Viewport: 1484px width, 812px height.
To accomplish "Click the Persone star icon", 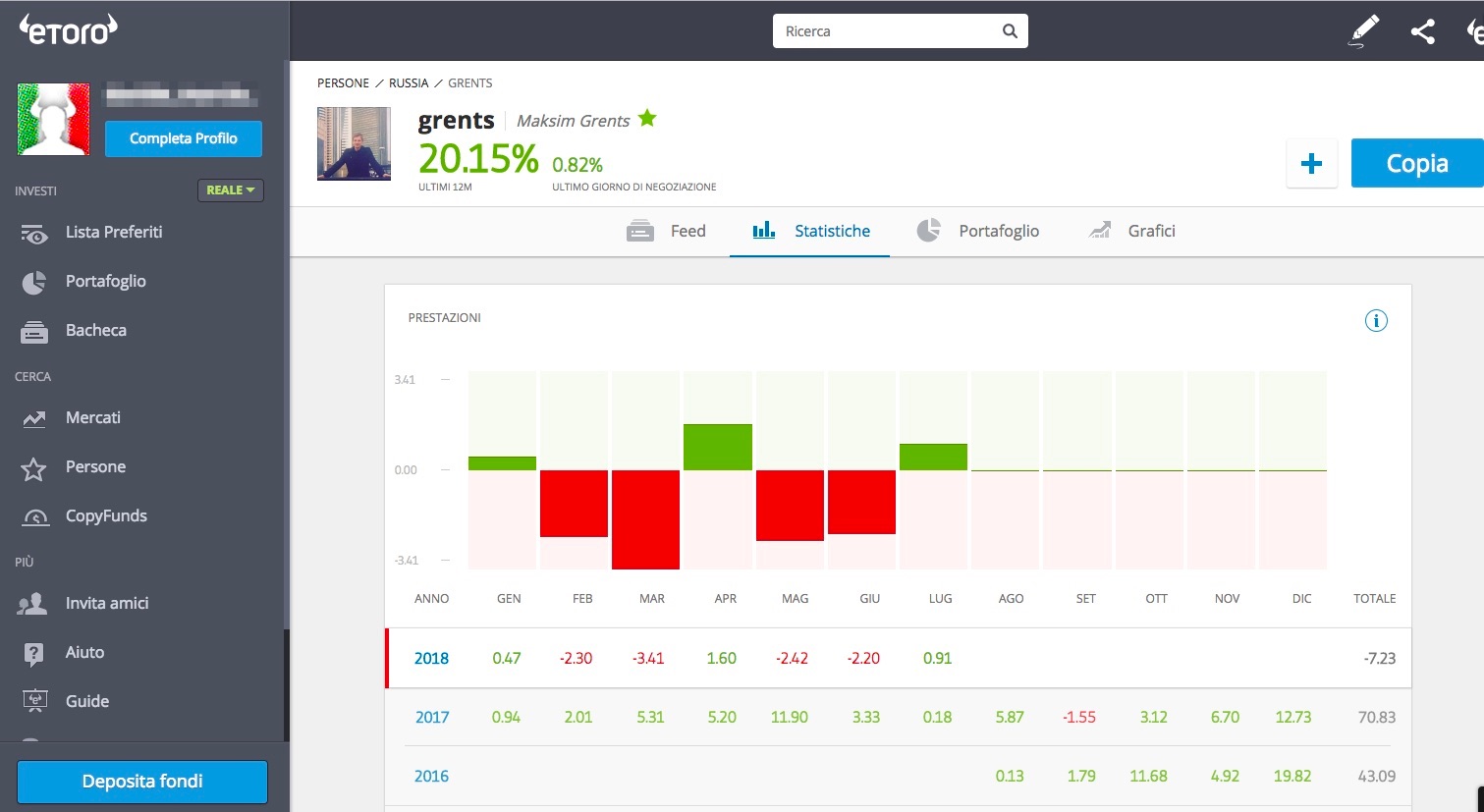I will pyautogui.click(x=34, y=468).
